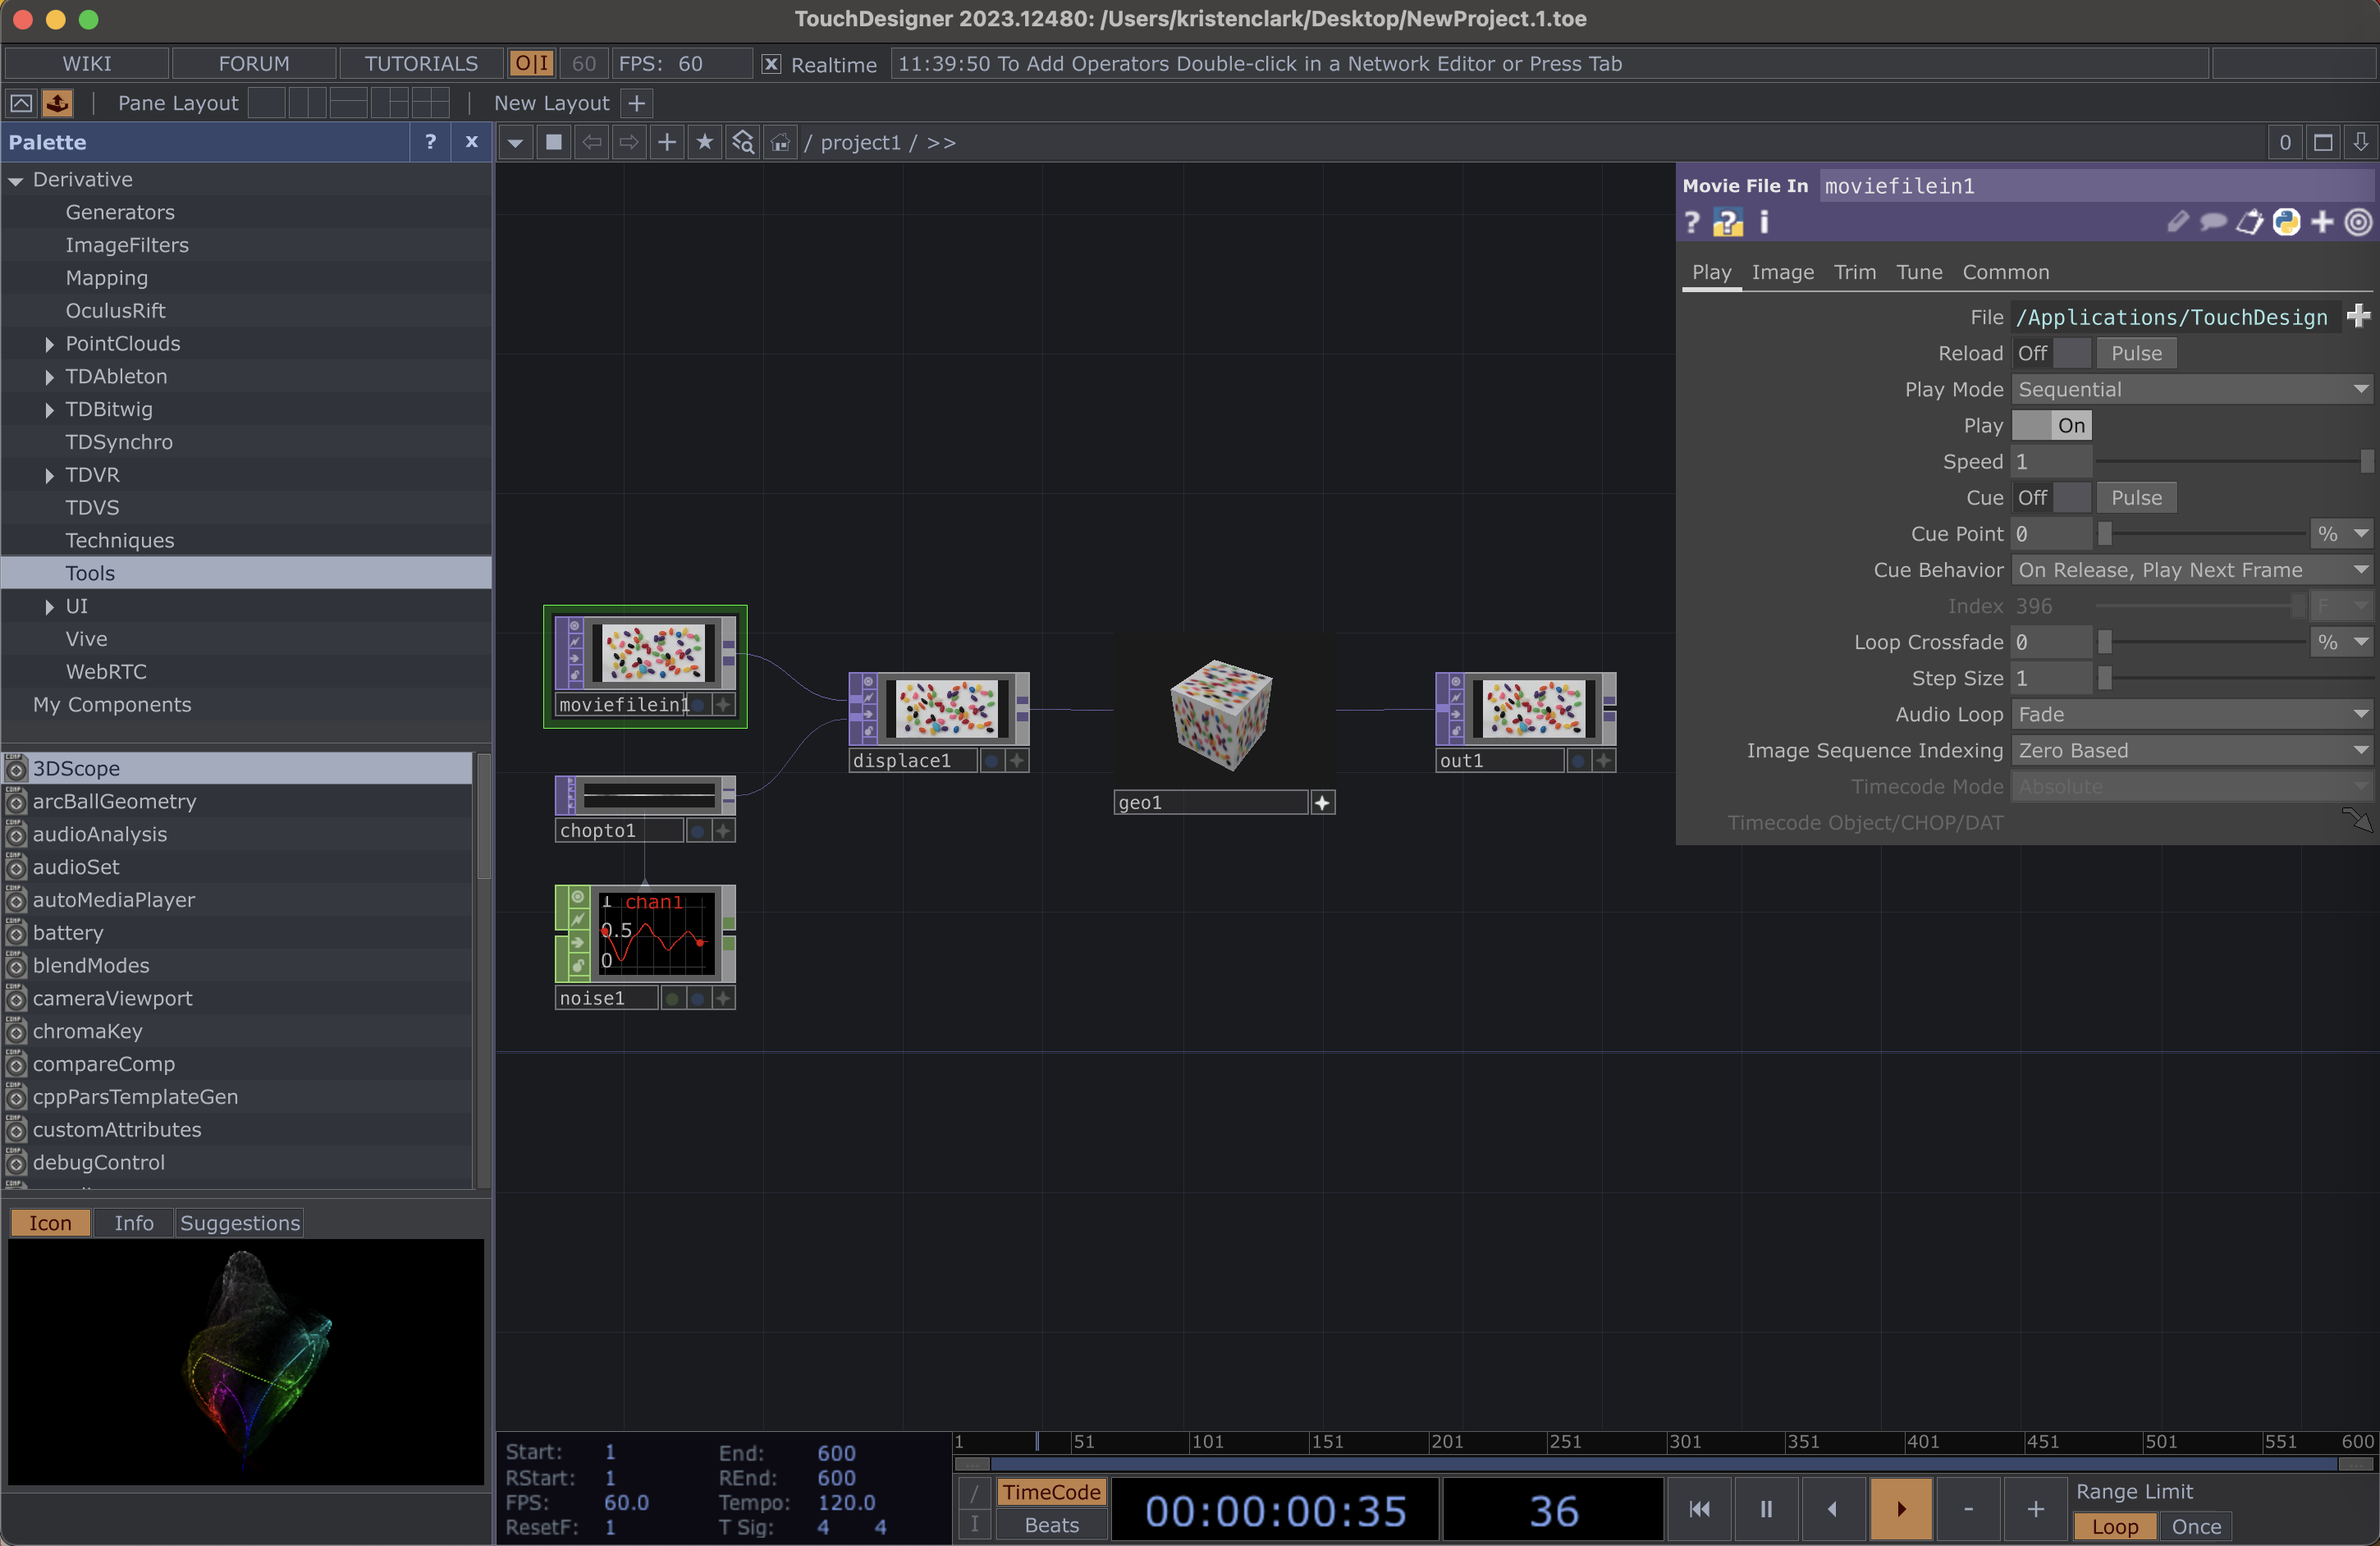Toggle the Realtime checkbox
Viewport: 2380px width, 1546px height.
click(771, 64)
